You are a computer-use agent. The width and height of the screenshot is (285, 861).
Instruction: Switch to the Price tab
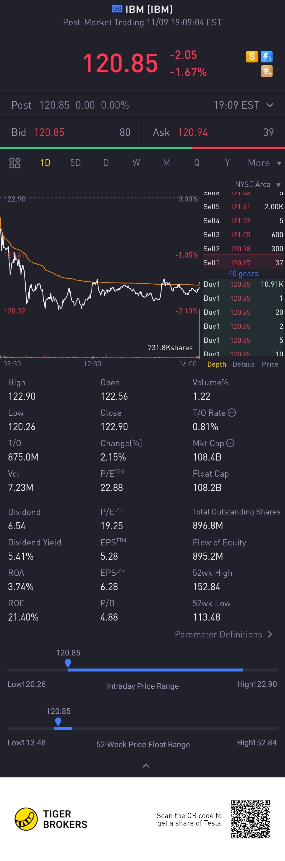(x=270, y=364)
